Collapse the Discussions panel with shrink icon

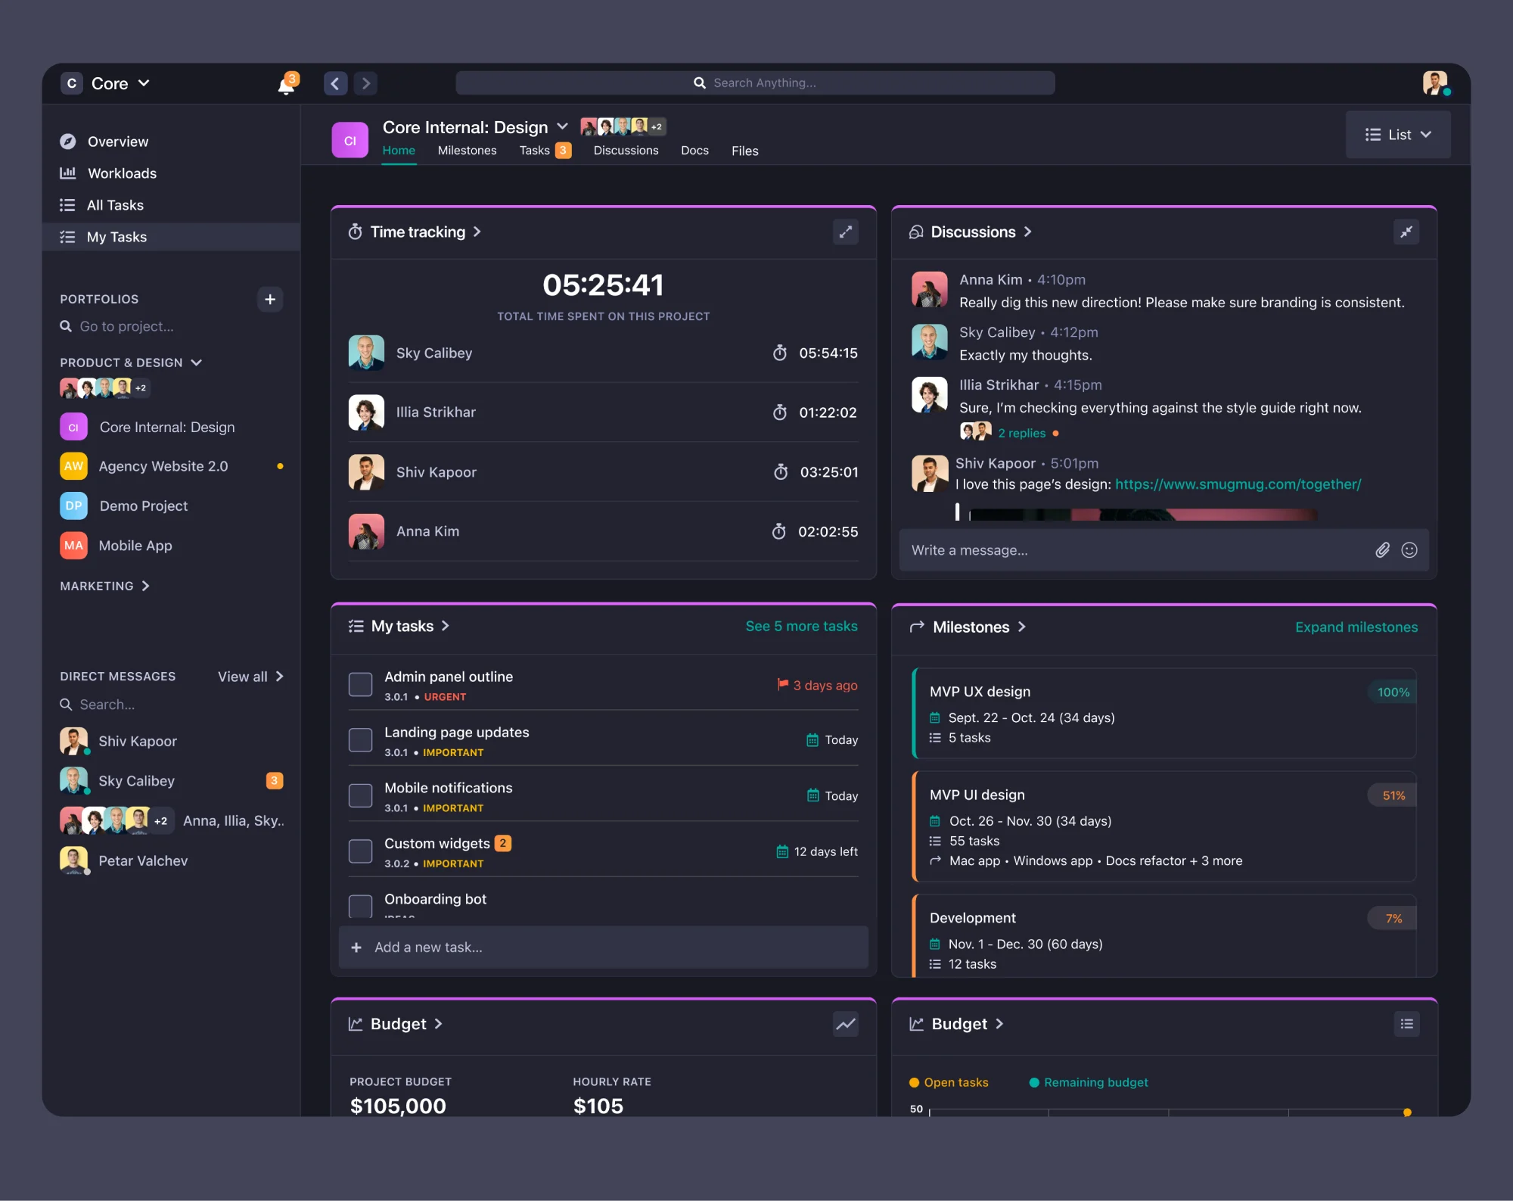pyautogui.click(x=1406, y=232)
